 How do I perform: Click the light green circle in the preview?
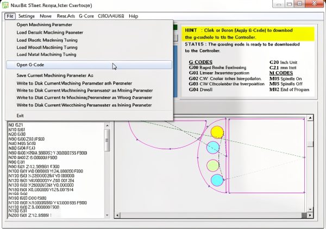tap(213, 166)
